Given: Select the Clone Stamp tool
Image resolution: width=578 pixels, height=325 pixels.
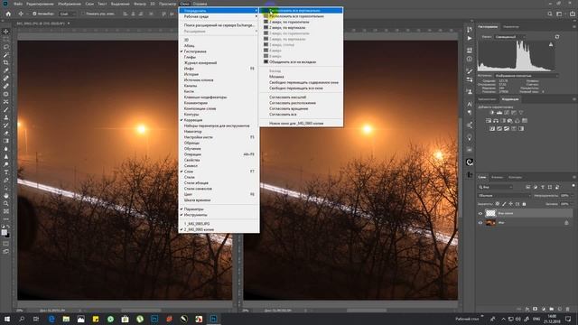Looking at the screenshot, I should tap(6, 117).
